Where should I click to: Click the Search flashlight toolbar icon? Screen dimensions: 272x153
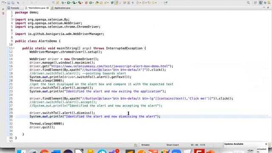(x=105, y=3)
